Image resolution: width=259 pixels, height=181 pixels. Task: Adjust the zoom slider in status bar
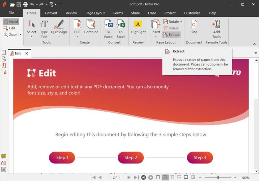tap(218, 177)
